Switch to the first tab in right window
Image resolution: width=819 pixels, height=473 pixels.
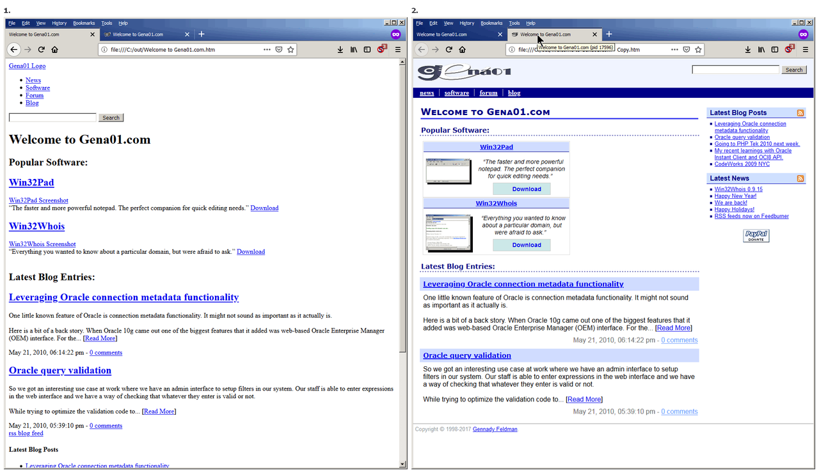460,35
